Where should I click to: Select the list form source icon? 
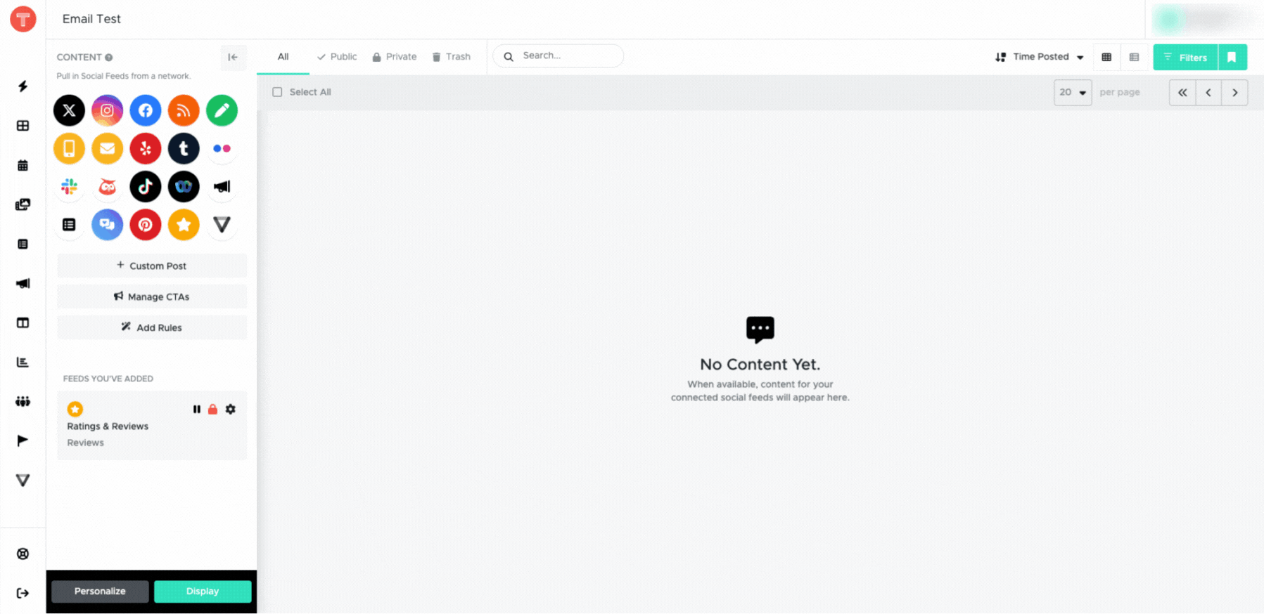point(69,225)
